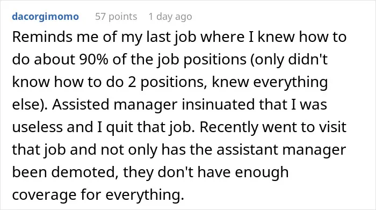Image resolution: width=376 pixels, height=210 pixels.
Task: Click the phrase they don't have enough
Action: point(206,172)
